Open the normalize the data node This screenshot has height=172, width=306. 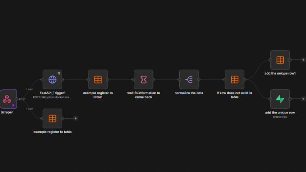189,79
